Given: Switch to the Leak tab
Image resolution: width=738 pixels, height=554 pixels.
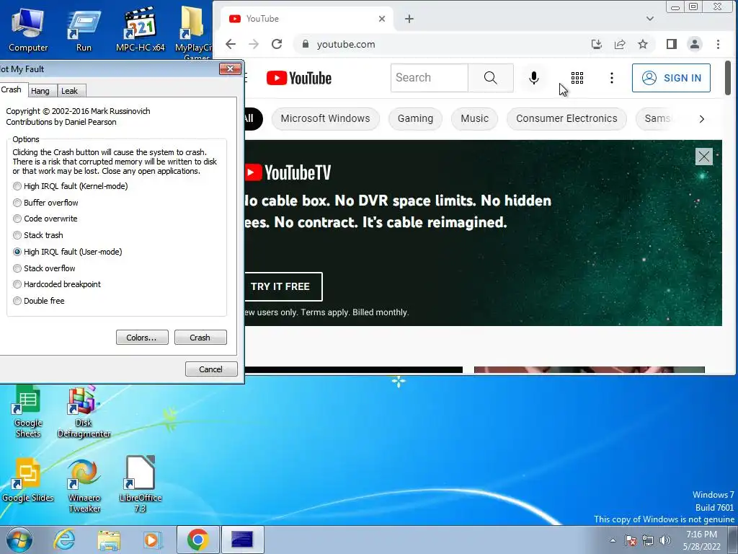Looking at the screenshot, I should tap(71, 91).
